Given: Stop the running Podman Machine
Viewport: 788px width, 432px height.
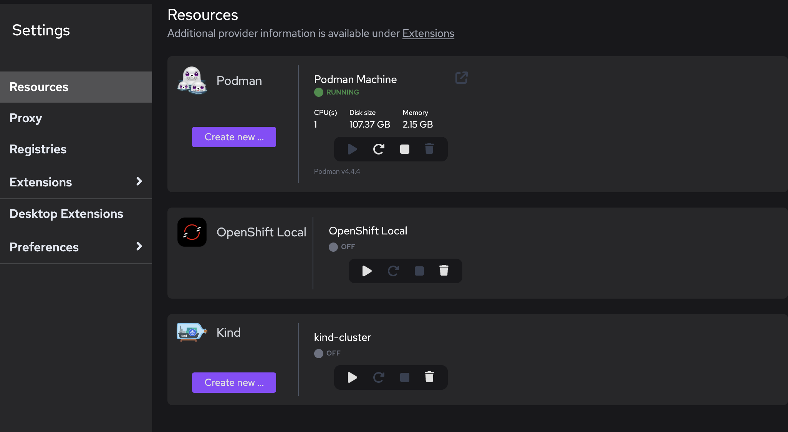Looking at the screenshot, I should click(x=404, y=149).
